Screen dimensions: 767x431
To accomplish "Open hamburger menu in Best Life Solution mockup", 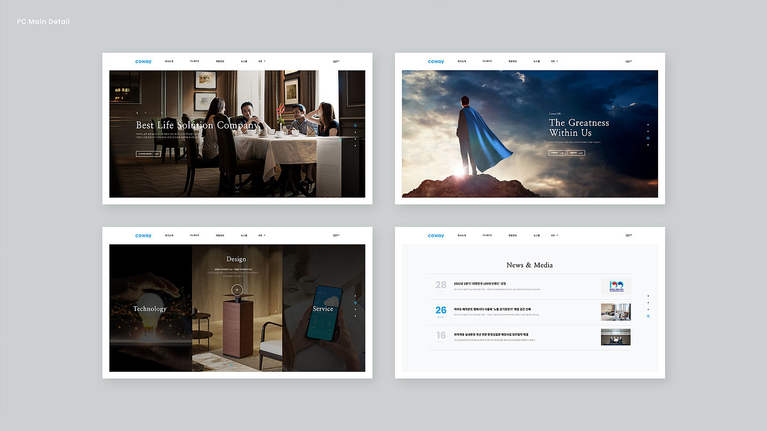I will [336, 62].
